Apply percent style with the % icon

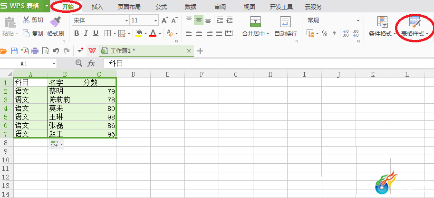325,33
